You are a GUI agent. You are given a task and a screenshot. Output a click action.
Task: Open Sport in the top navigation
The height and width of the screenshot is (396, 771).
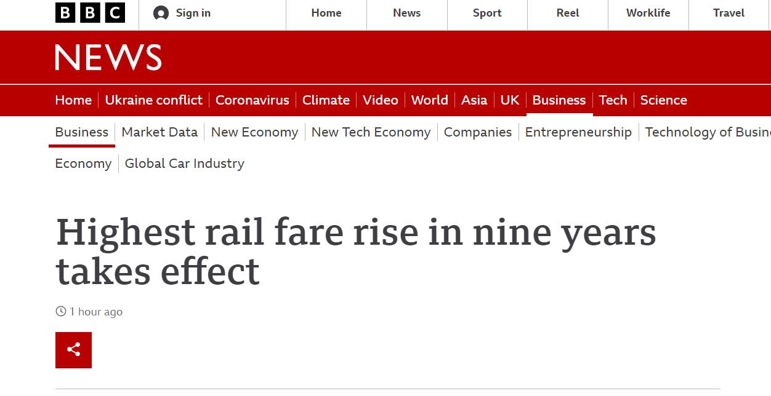click(x=487, y=13)
